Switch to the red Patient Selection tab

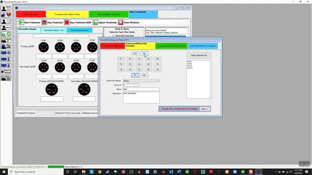pyautogui.click(x=31, y=14)
